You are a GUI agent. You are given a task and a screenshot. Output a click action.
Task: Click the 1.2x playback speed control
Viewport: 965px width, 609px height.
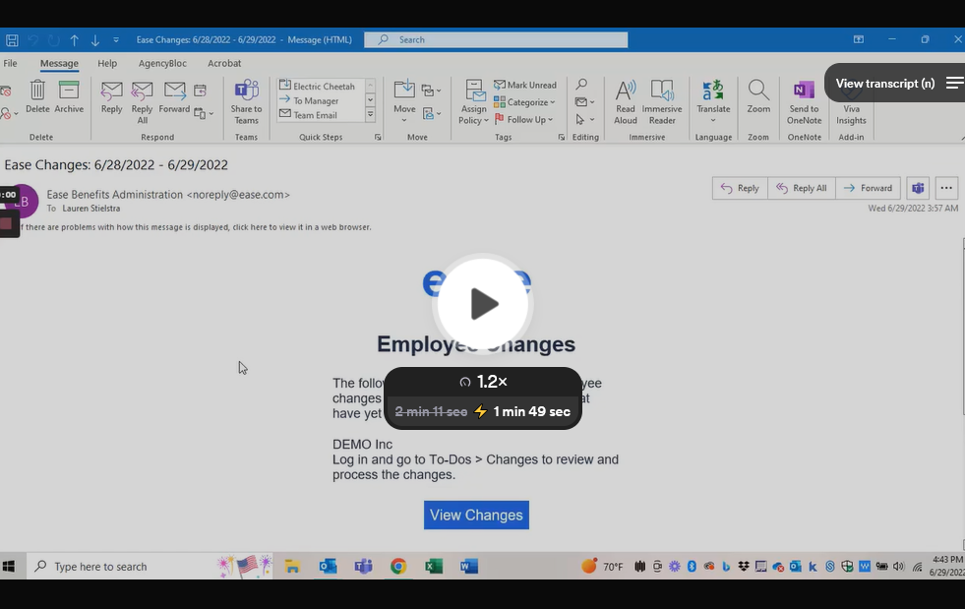click(x=483, y=382)
